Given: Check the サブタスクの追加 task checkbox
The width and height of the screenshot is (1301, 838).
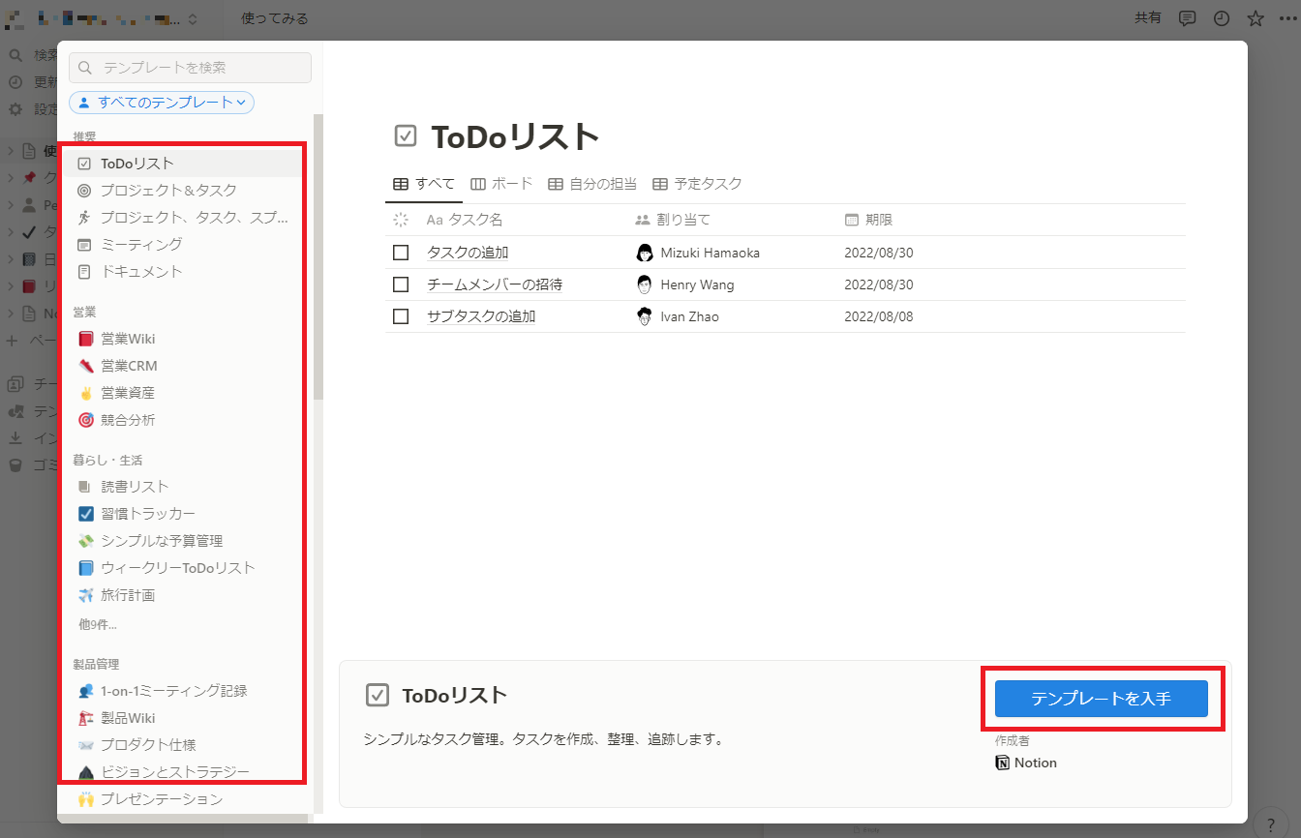Looking at the screenshot, I should pyautogui.click(x=401, y=315).
